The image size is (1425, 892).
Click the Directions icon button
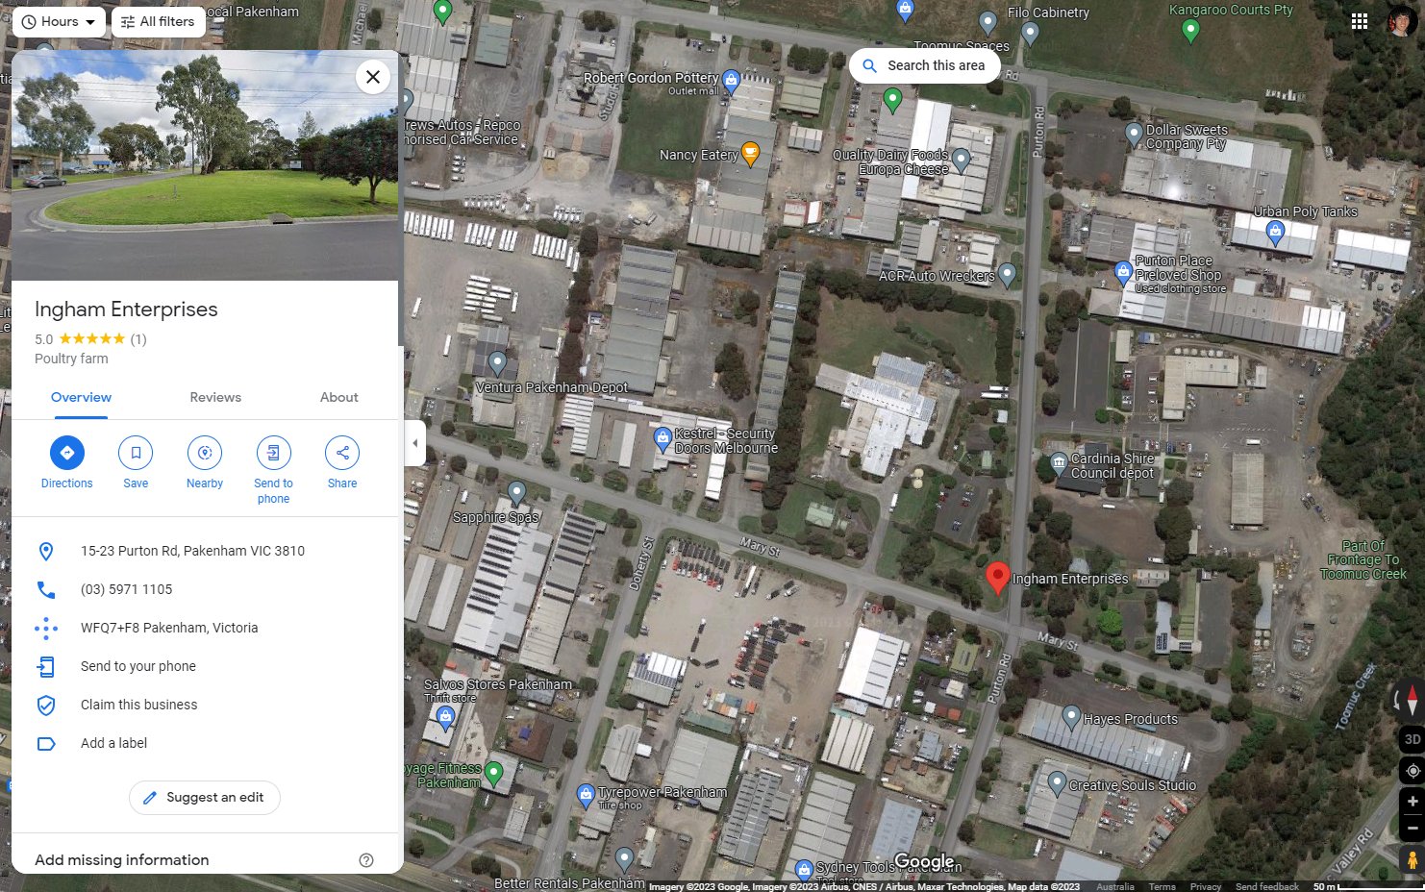[67, 453]
